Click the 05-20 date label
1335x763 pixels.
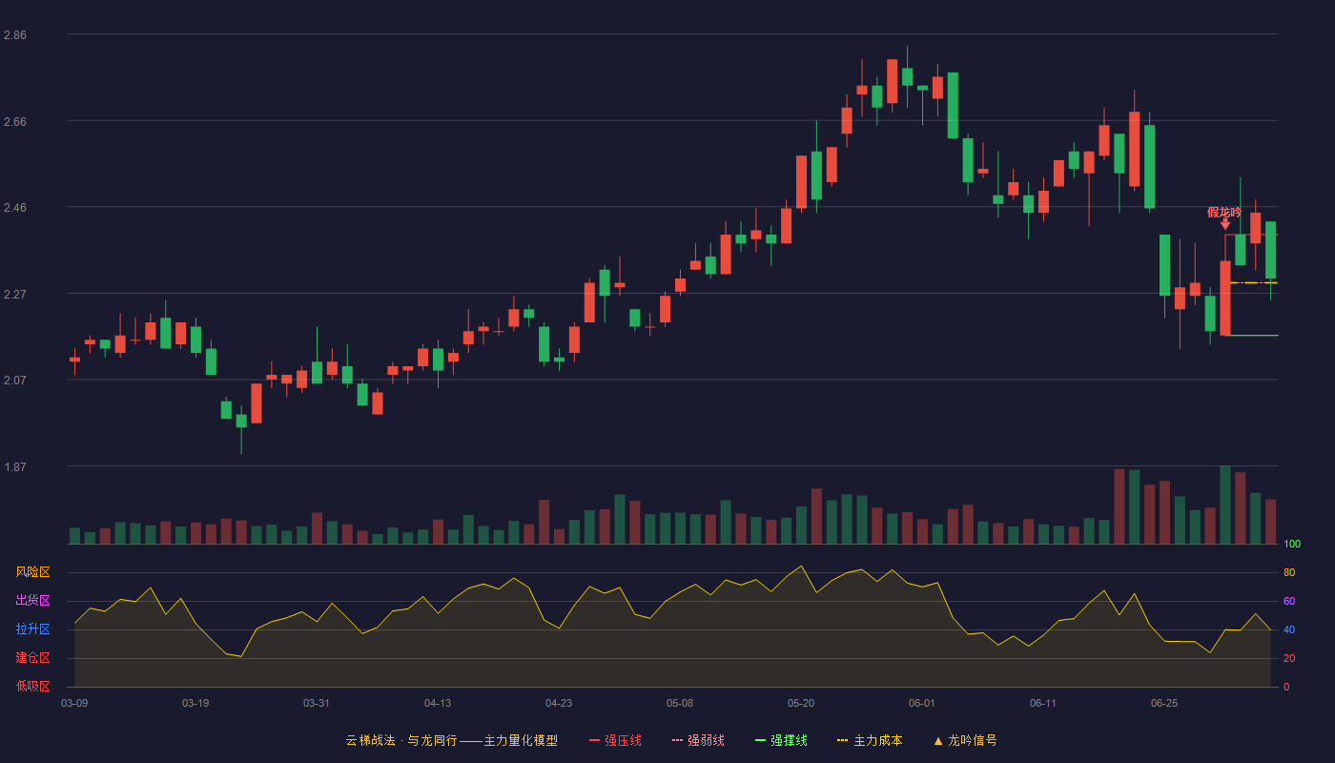(x=801, y=703)
